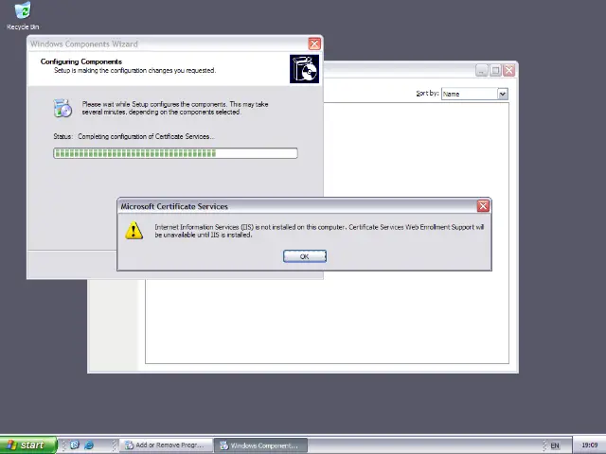Open the Start menu

pyautogui.click(x=28, y=445)
